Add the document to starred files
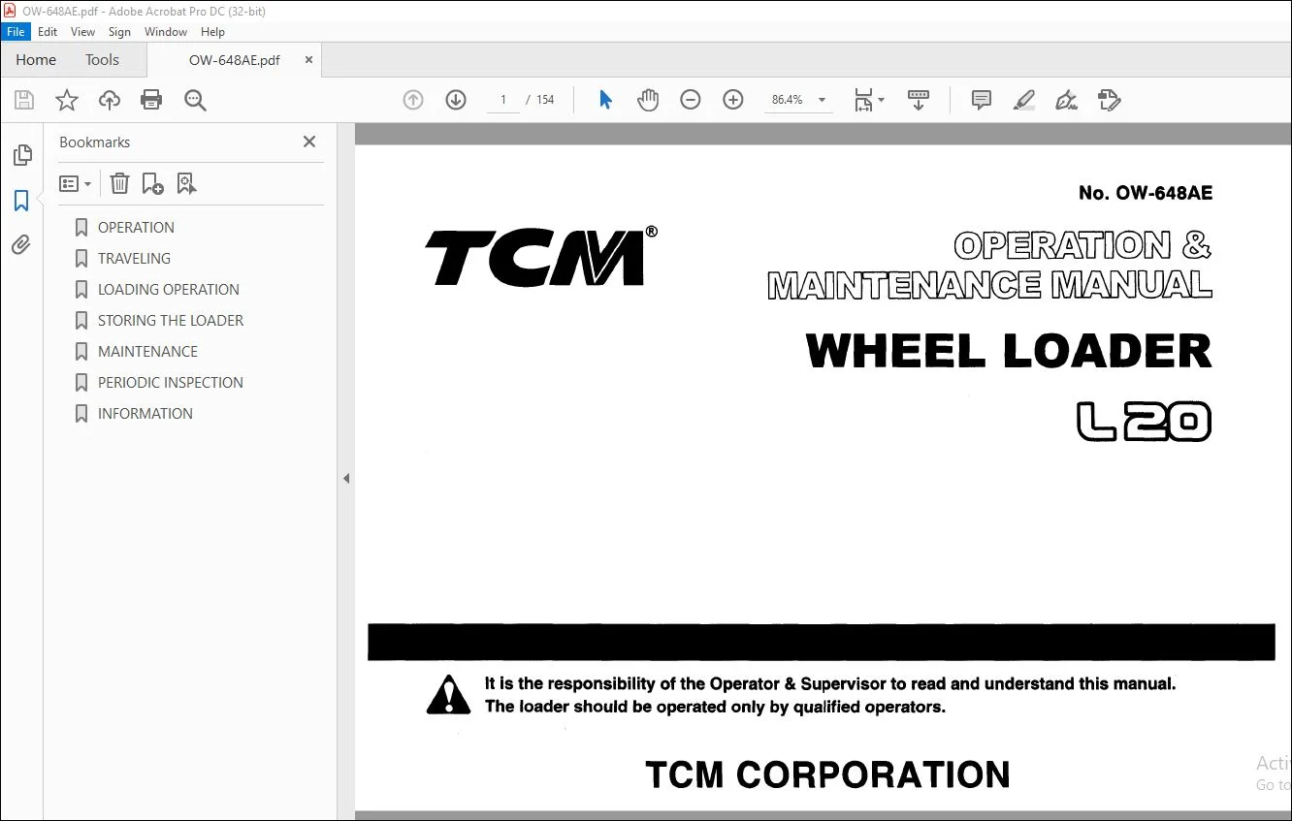Screen dimensions: 1292x821 click(x=67, y=100)
